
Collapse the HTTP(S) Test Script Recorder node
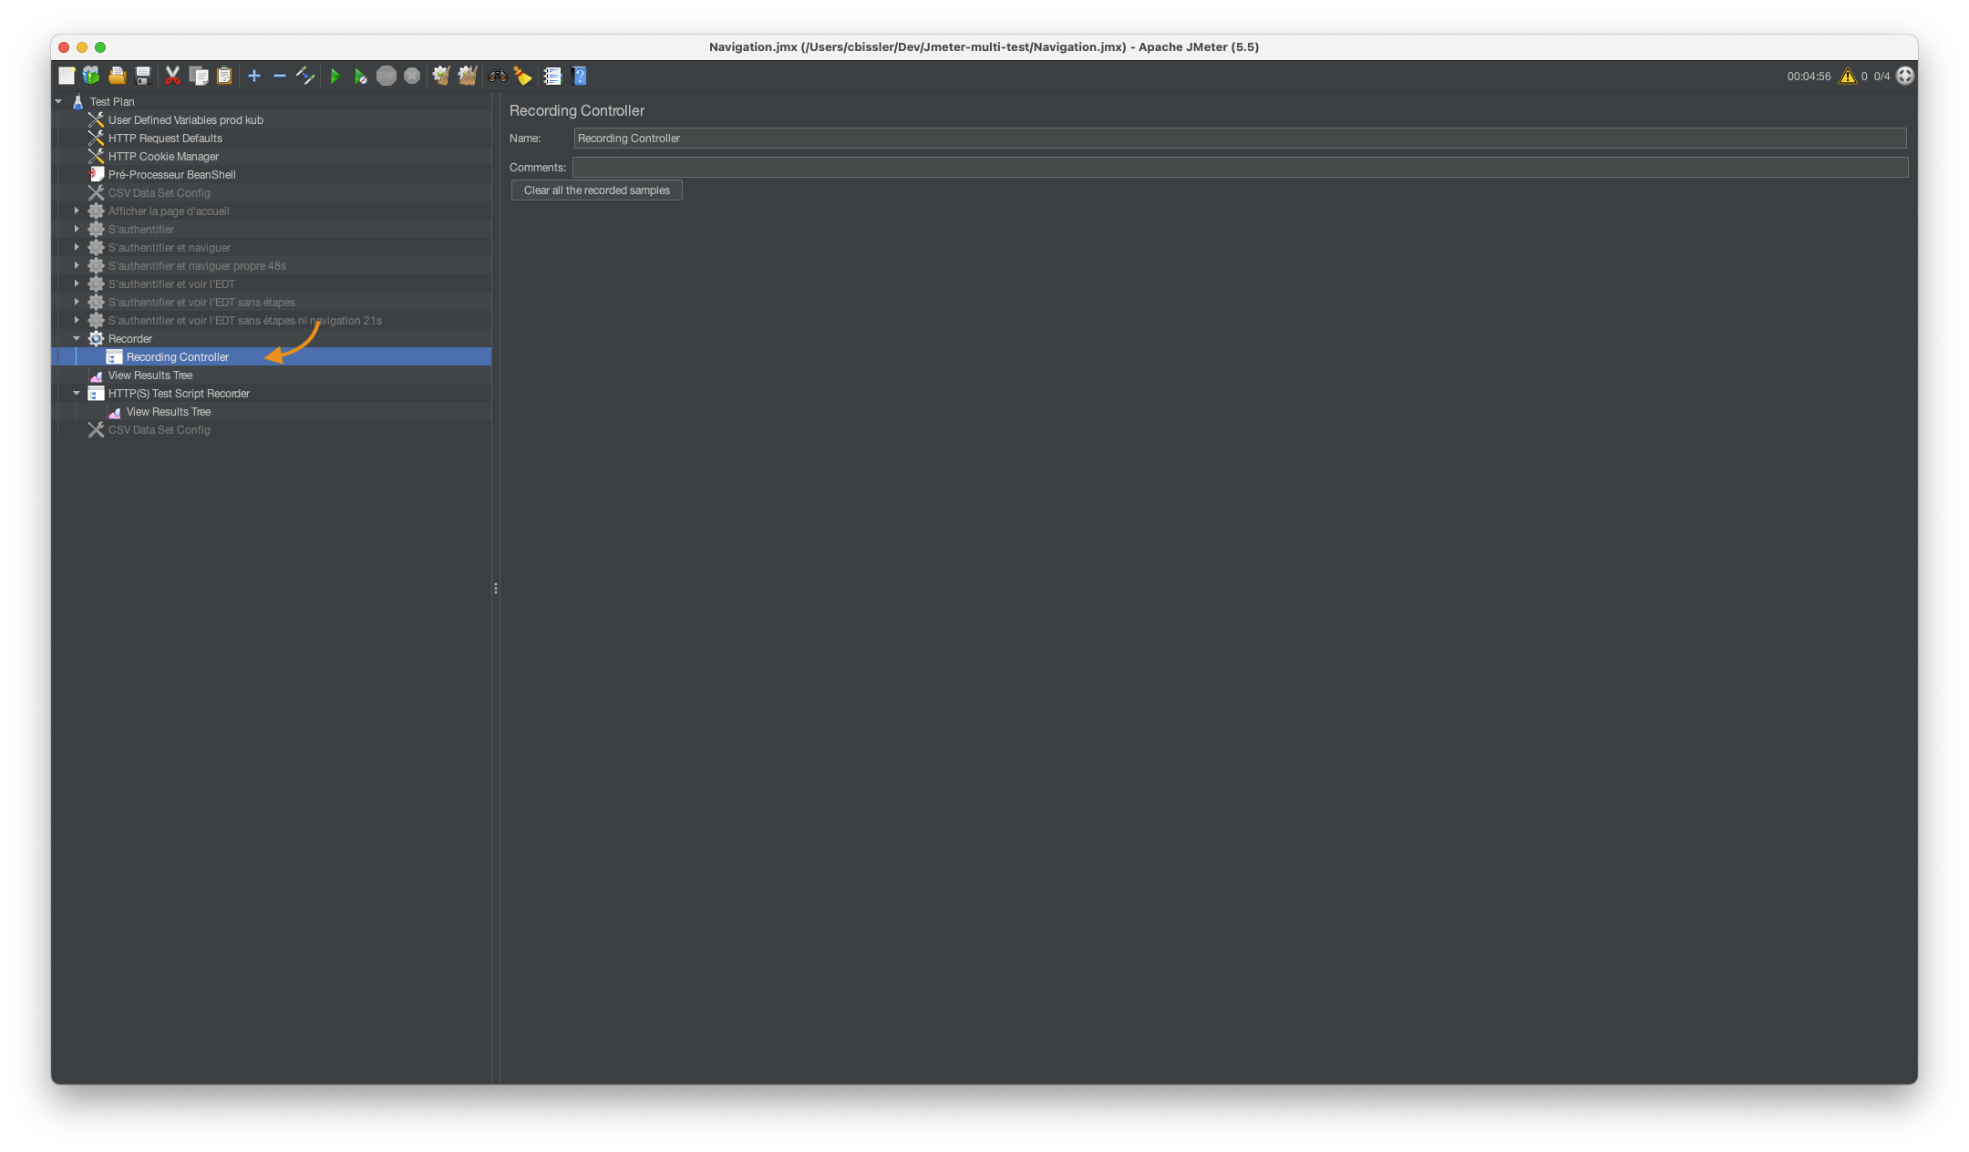[77, 393]
